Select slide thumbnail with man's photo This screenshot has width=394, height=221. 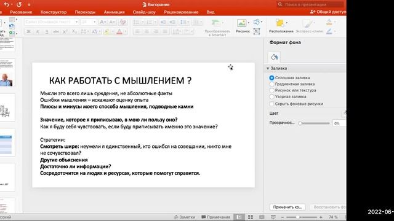(7, 73)
